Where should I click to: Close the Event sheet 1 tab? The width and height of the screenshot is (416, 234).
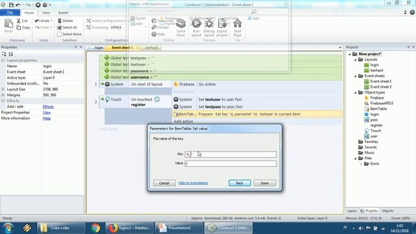(x=138, y=47)
